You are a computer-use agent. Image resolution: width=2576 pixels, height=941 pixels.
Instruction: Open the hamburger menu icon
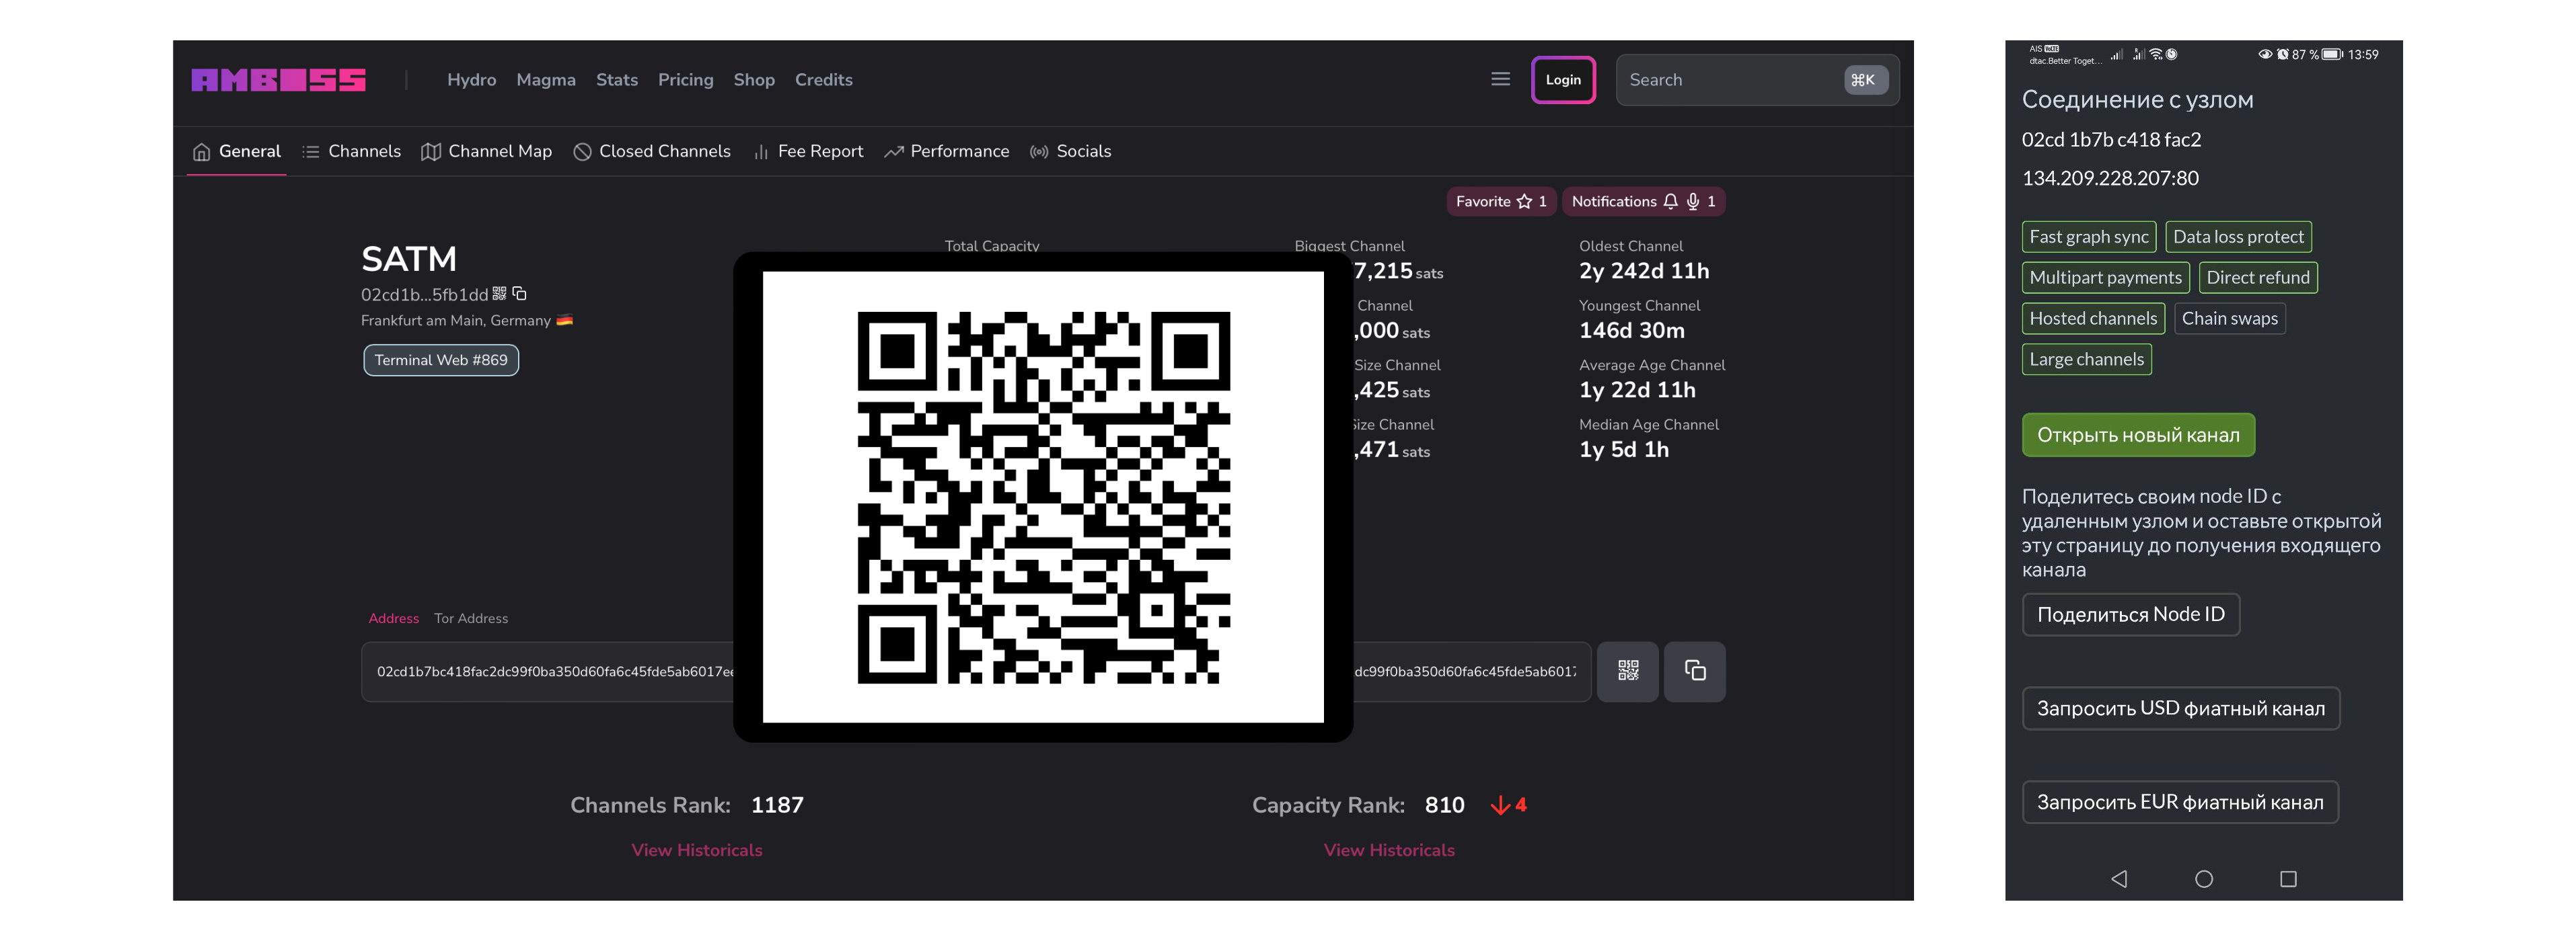[x=1500, y=79]
